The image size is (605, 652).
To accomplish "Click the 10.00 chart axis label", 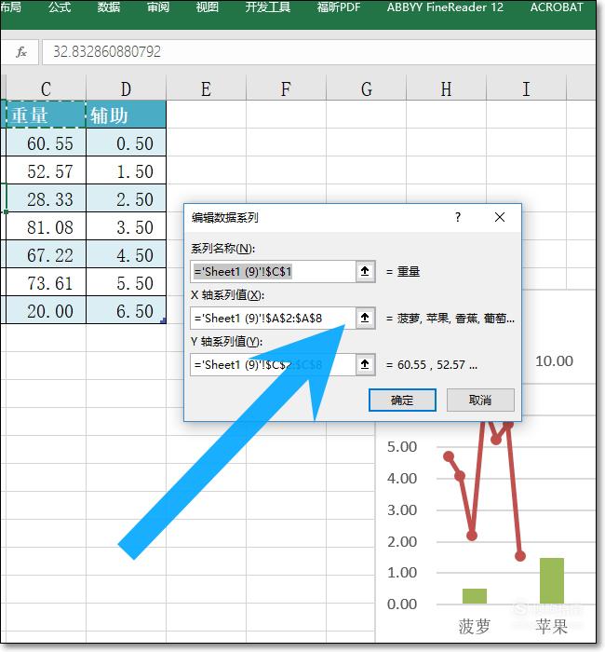I will [x=555, y=361].
